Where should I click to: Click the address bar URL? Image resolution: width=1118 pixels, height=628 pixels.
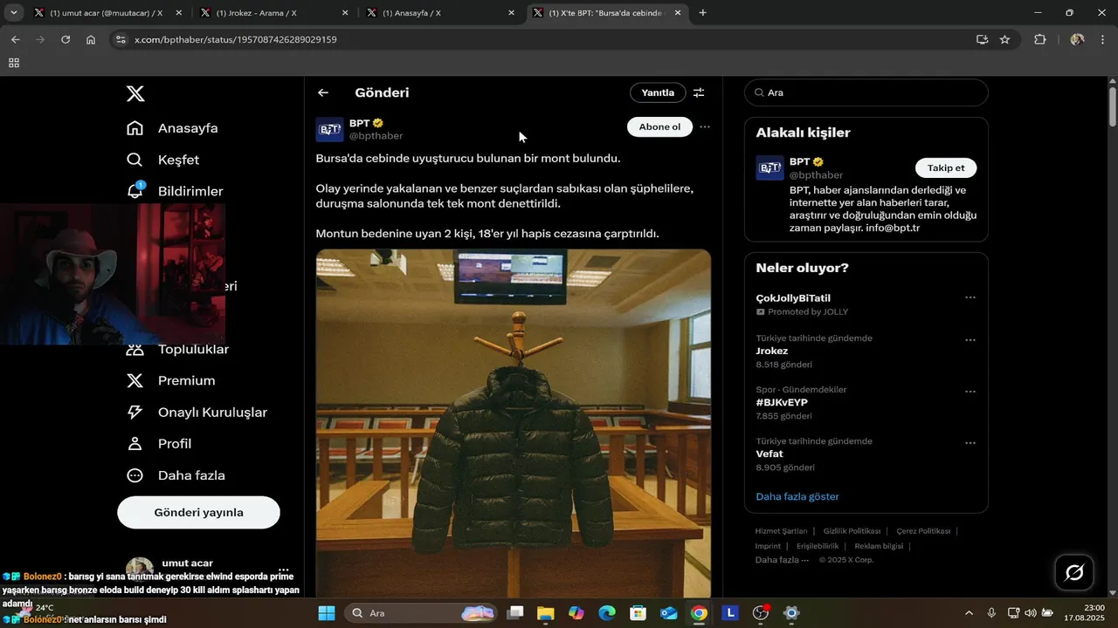236,39
